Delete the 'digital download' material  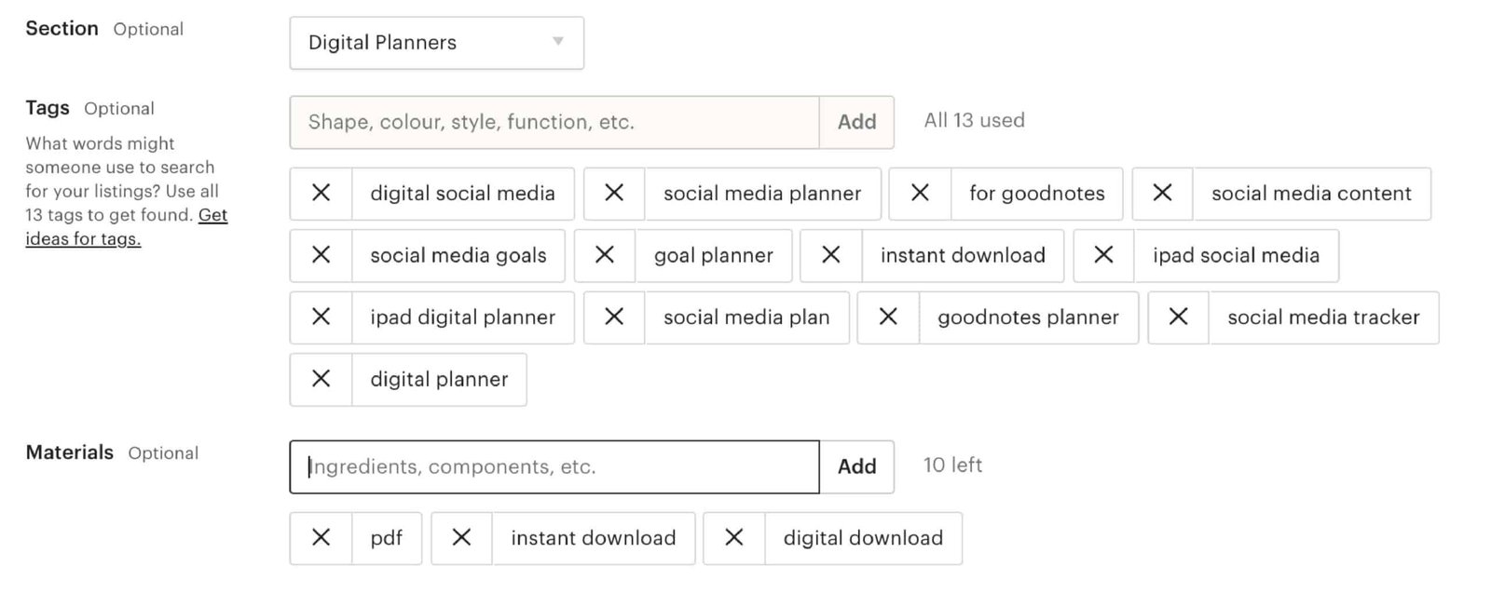point(734,538)
